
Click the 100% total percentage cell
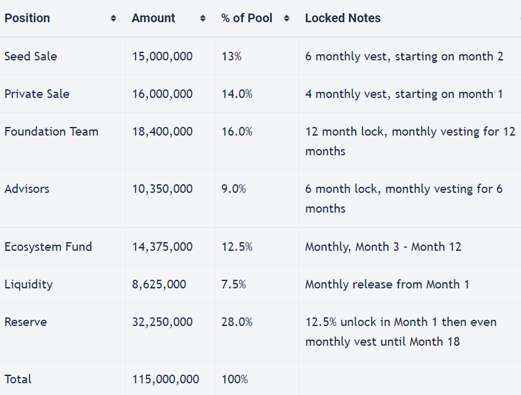234,379
